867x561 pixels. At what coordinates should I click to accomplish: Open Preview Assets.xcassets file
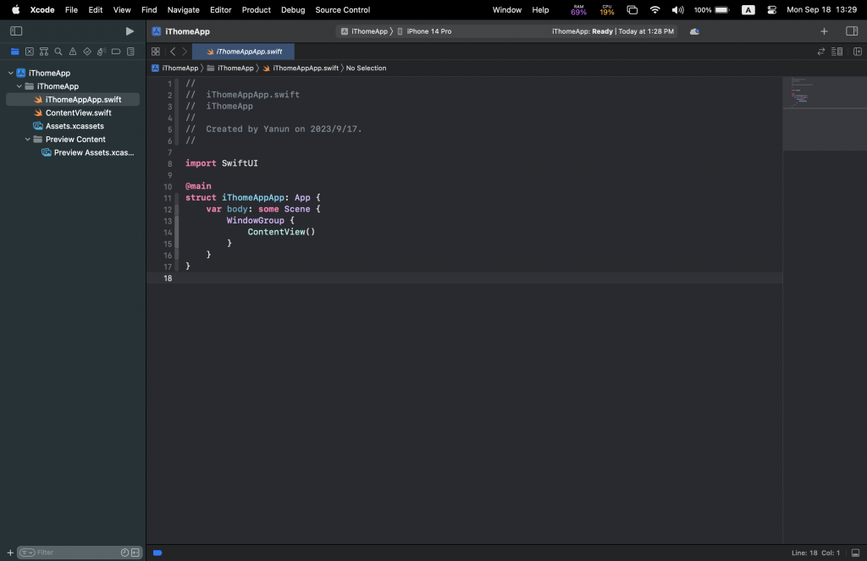click(x=73, y=152)
